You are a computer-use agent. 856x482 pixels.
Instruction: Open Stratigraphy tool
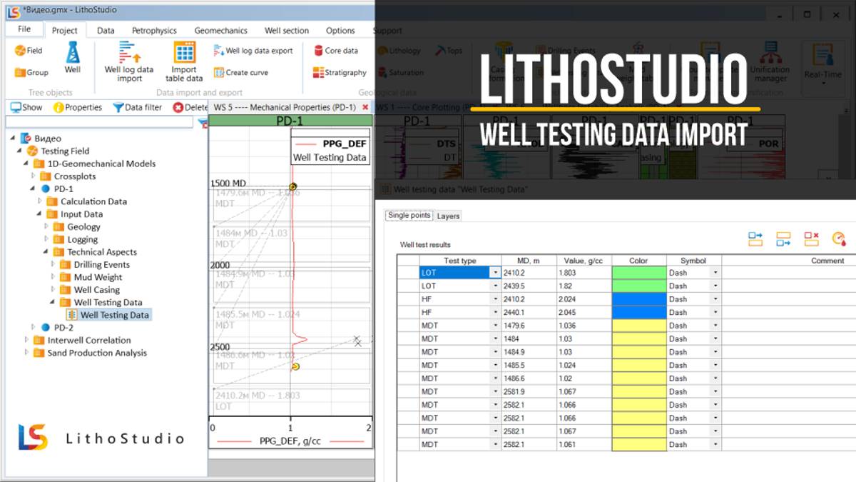tap(340, 72)
